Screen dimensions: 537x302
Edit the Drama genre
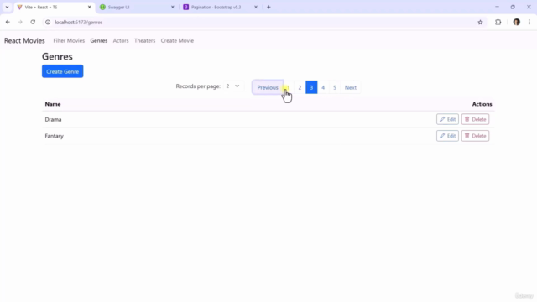[447, 119]
